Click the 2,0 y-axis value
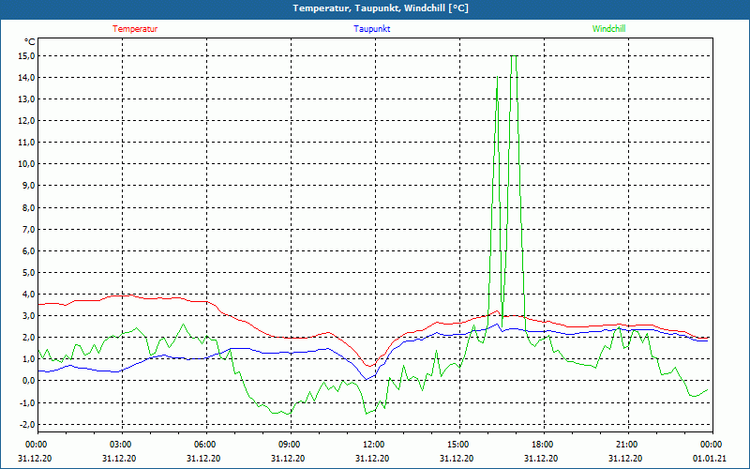 click(x=29, y=337)
